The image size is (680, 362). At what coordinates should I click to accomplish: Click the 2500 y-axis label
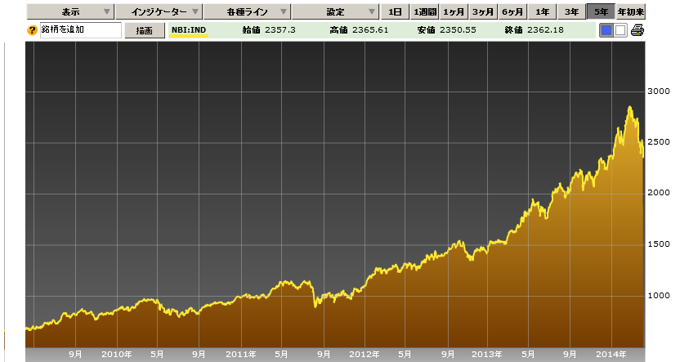point(658,142)
